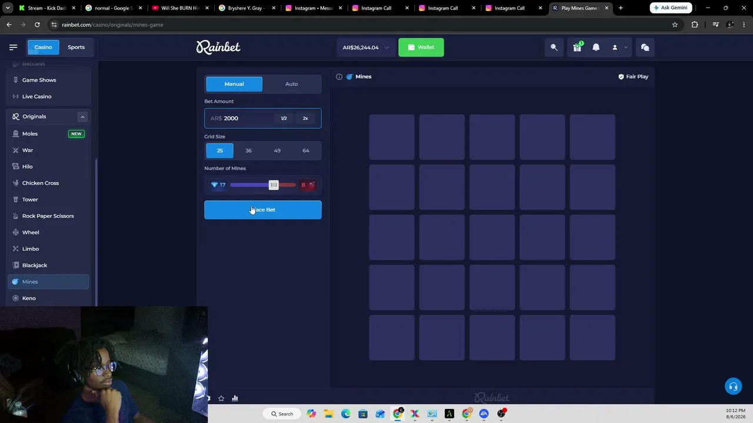Open the notifications bell
This screenshot has height=423, width=753.
point(596,48)
